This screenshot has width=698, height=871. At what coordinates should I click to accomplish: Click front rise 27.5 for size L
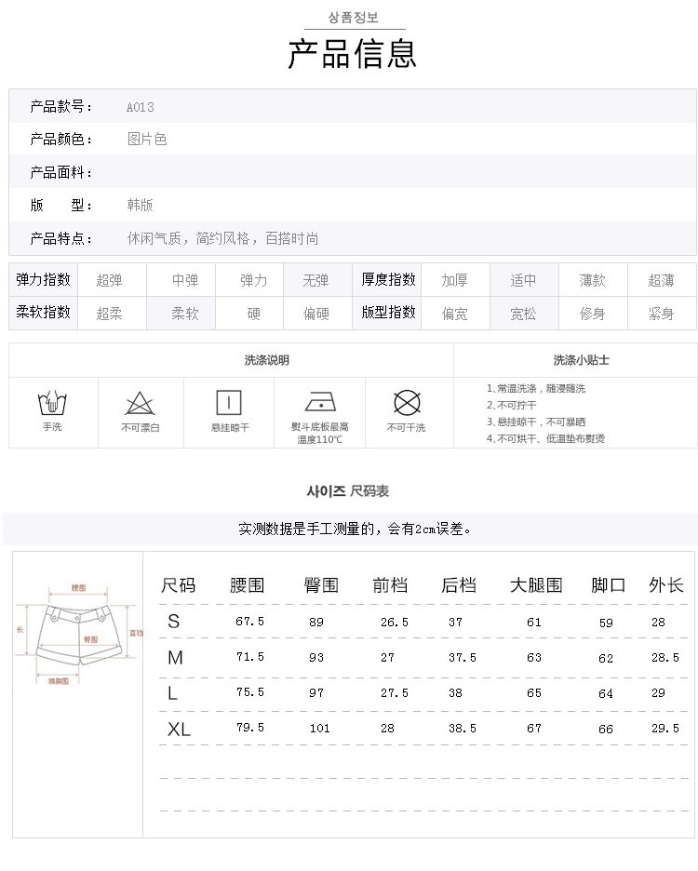(394, 693)
